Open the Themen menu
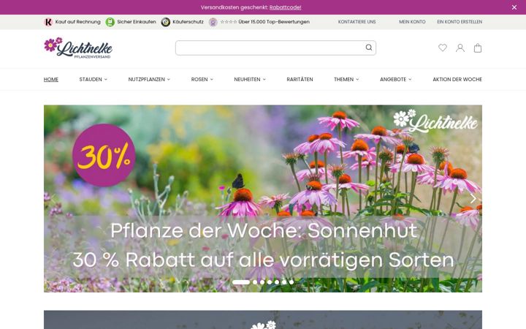The width and height of the screenshot is (526, 329). pyautogui.click(x=343, y=79)
